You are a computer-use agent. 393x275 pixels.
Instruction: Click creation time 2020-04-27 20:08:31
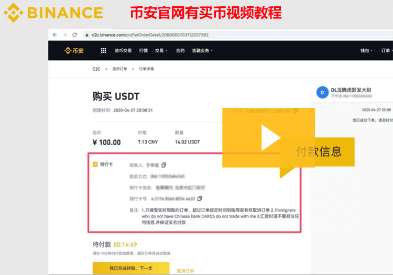[x=133, y=110]
